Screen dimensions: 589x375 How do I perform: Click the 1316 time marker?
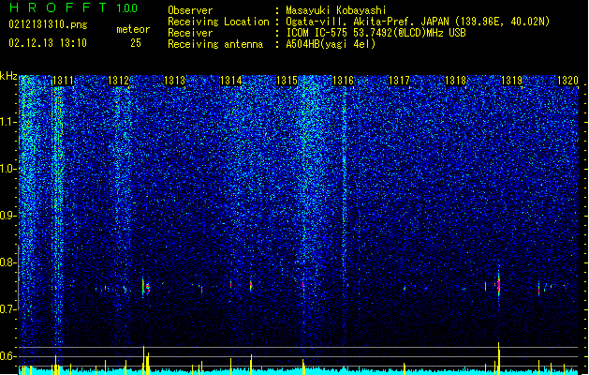[344, 81]
